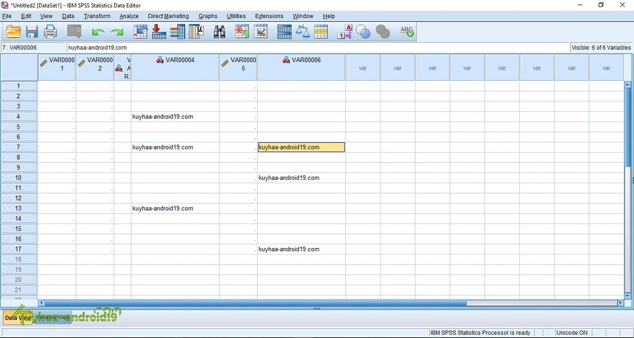Select row 10 header
The height and width of the screenshot is (338, 634).
pyautogui.click(x=19, y=178)
